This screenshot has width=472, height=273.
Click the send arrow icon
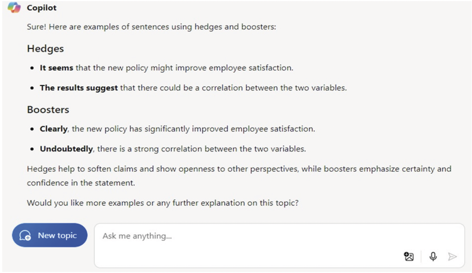point(453,256)
